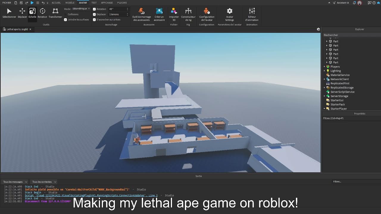Close the Lethal ape by zogild tab
The height and width of the screenshot is (214, 381).
pyautogui.click(x=30, y=29)
